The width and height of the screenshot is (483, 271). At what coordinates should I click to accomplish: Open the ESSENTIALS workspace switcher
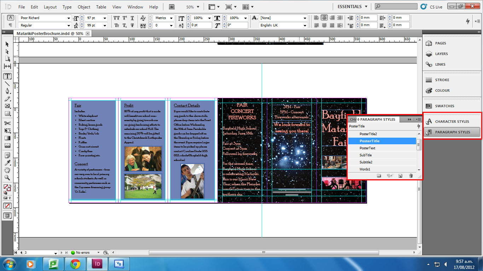pos(352,7)
